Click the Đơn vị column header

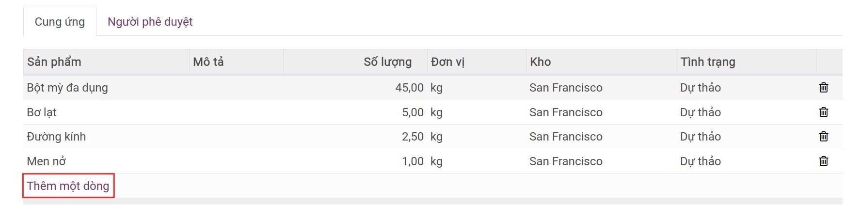coord(447,62)
